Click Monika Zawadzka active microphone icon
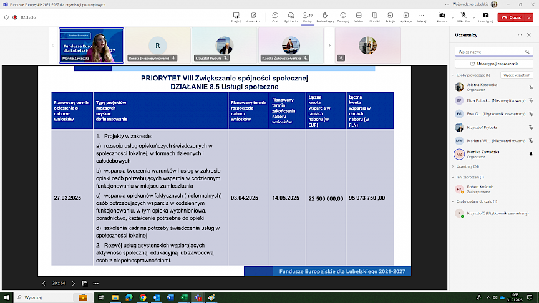The image size is (539, 303). coord(531,154)
